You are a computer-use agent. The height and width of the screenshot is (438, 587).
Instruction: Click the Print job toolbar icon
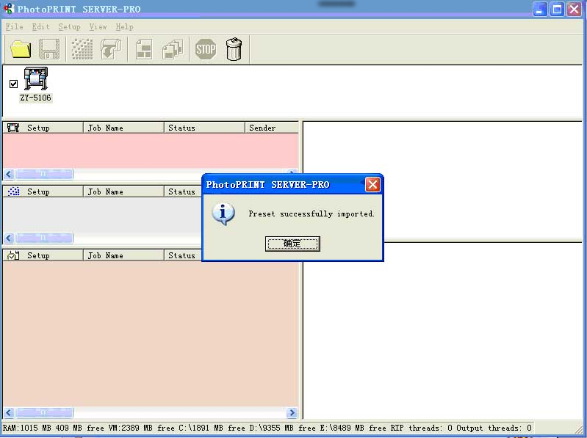point(111,49)
